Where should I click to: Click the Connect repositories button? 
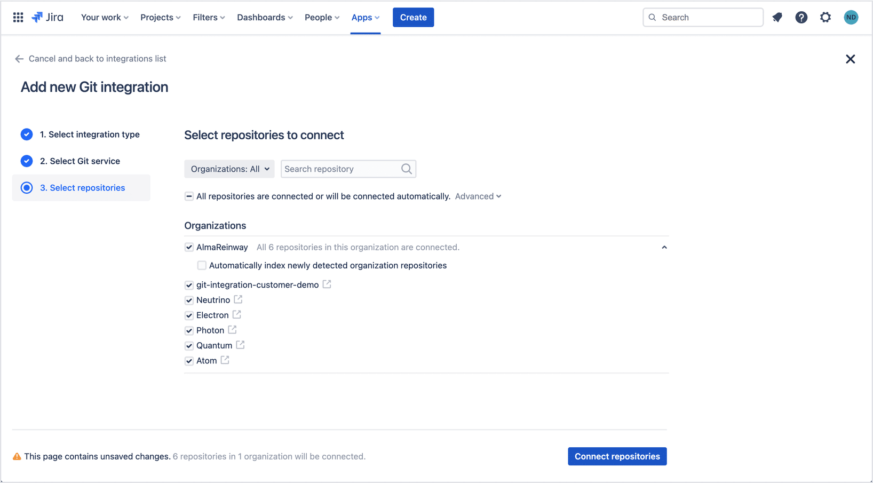click(617, 456)
